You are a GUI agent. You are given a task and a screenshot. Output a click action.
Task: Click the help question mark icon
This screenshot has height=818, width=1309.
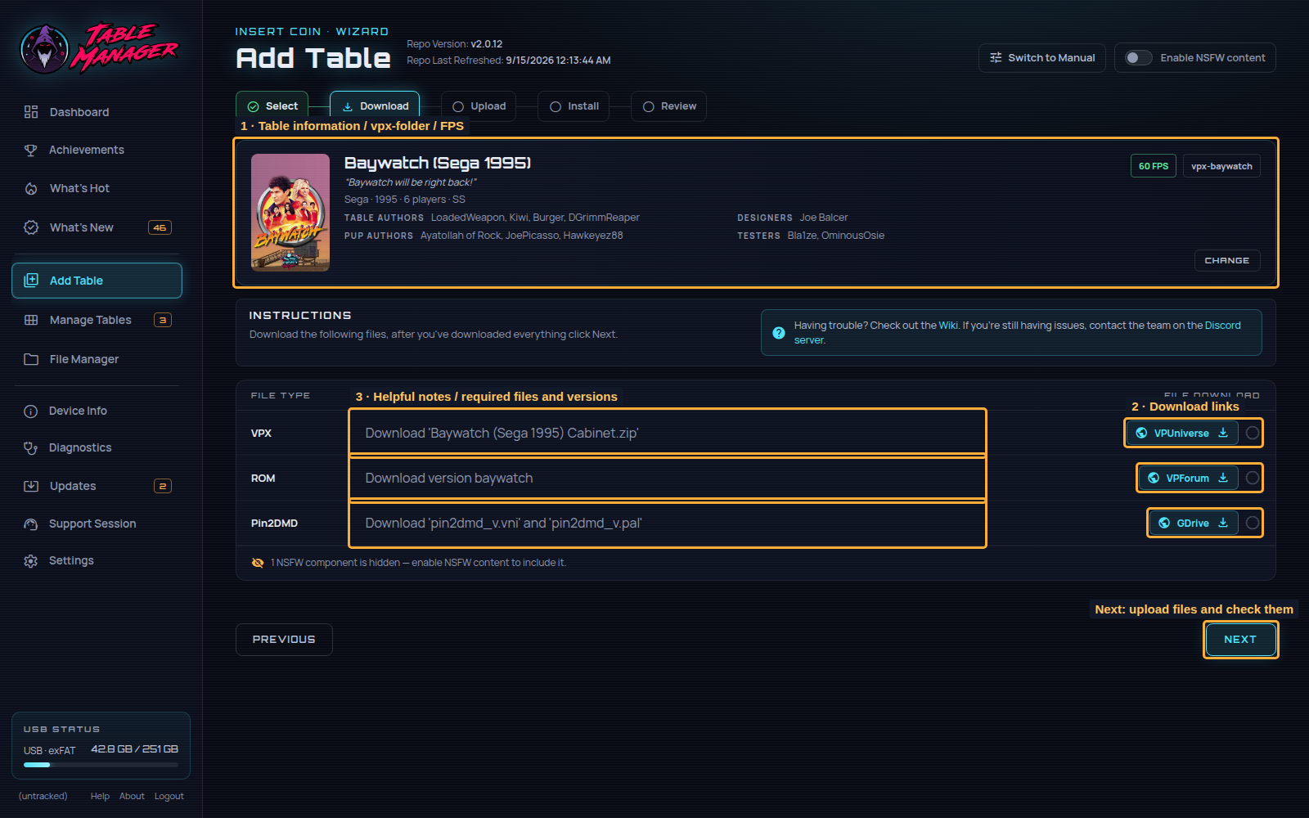(x=779, y=333)
